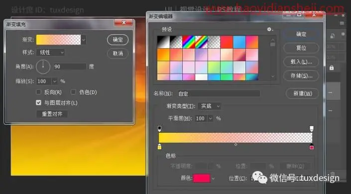Pick the solid red gradient preset
The image size is (351, 194).
(x=227, y=42)
